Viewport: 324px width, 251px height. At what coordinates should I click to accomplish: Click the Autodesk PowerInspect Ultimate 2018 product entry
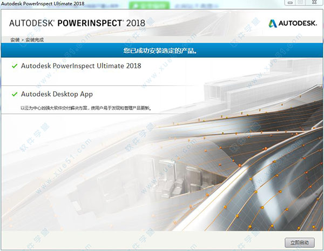80,66
